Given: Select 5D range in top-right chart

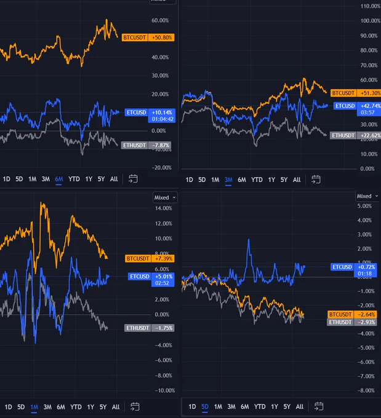Looking at the screenshot, I should coord(202,179).
